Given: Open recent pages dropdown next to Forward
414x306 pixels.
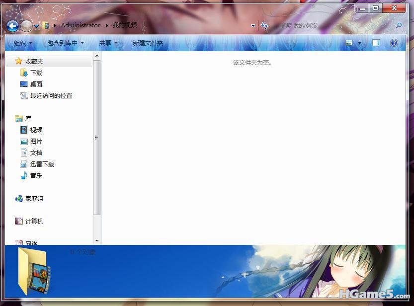Looking at the screenshot, I should pos(36,26).
